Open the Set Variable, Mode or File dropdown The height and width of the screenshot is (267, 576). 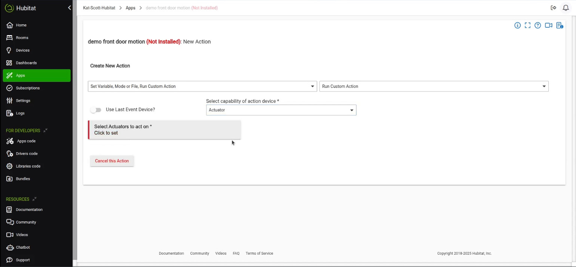pos(202,86)
